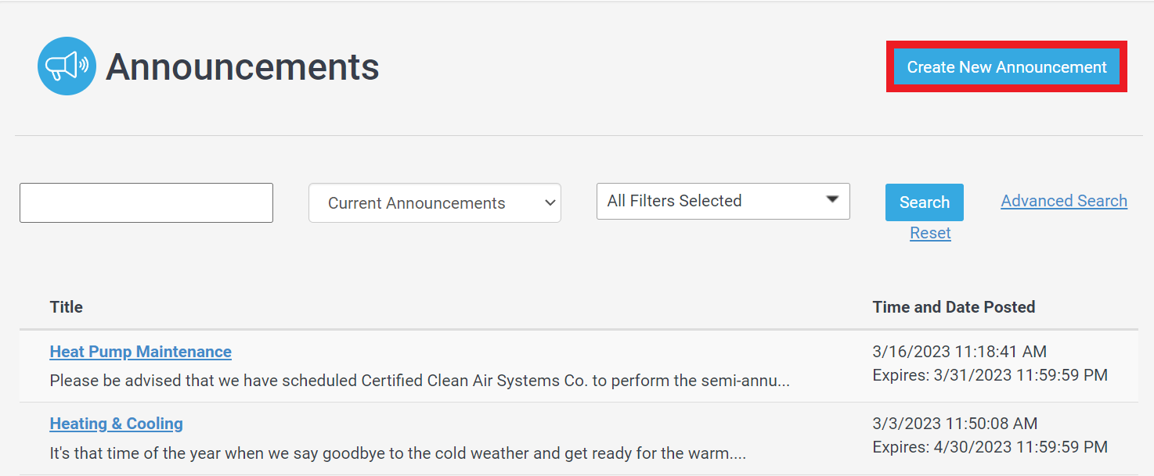The image size is (1154, 476).
Task: Click the Create New Announcement button
Action: [1007, 67]
